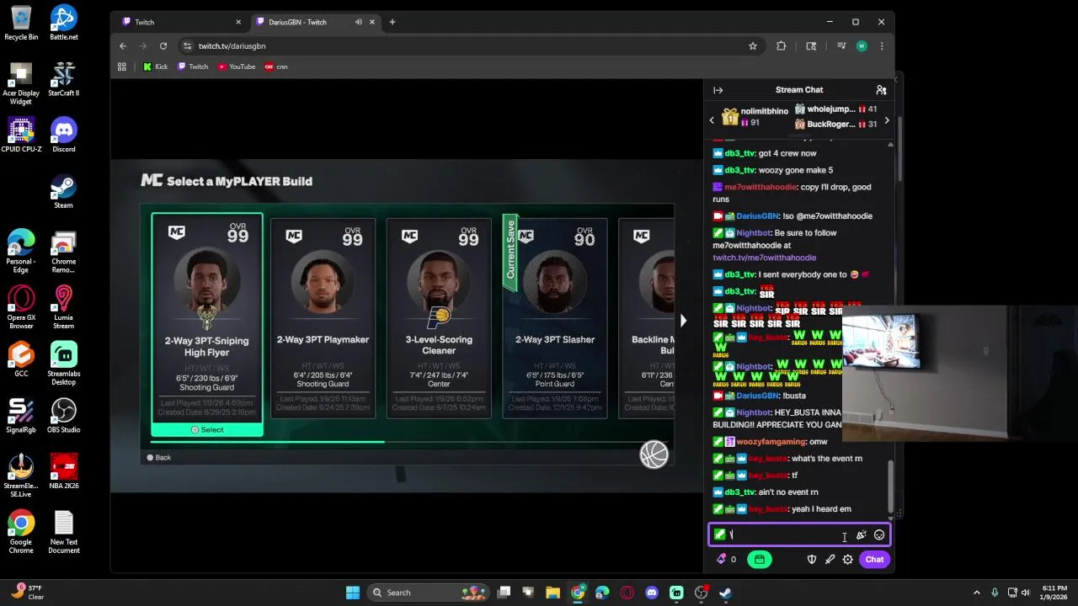Switch to the first Twitch tab
The image size is (1078, 606).
pyautogui.click(x=179, y=22)
